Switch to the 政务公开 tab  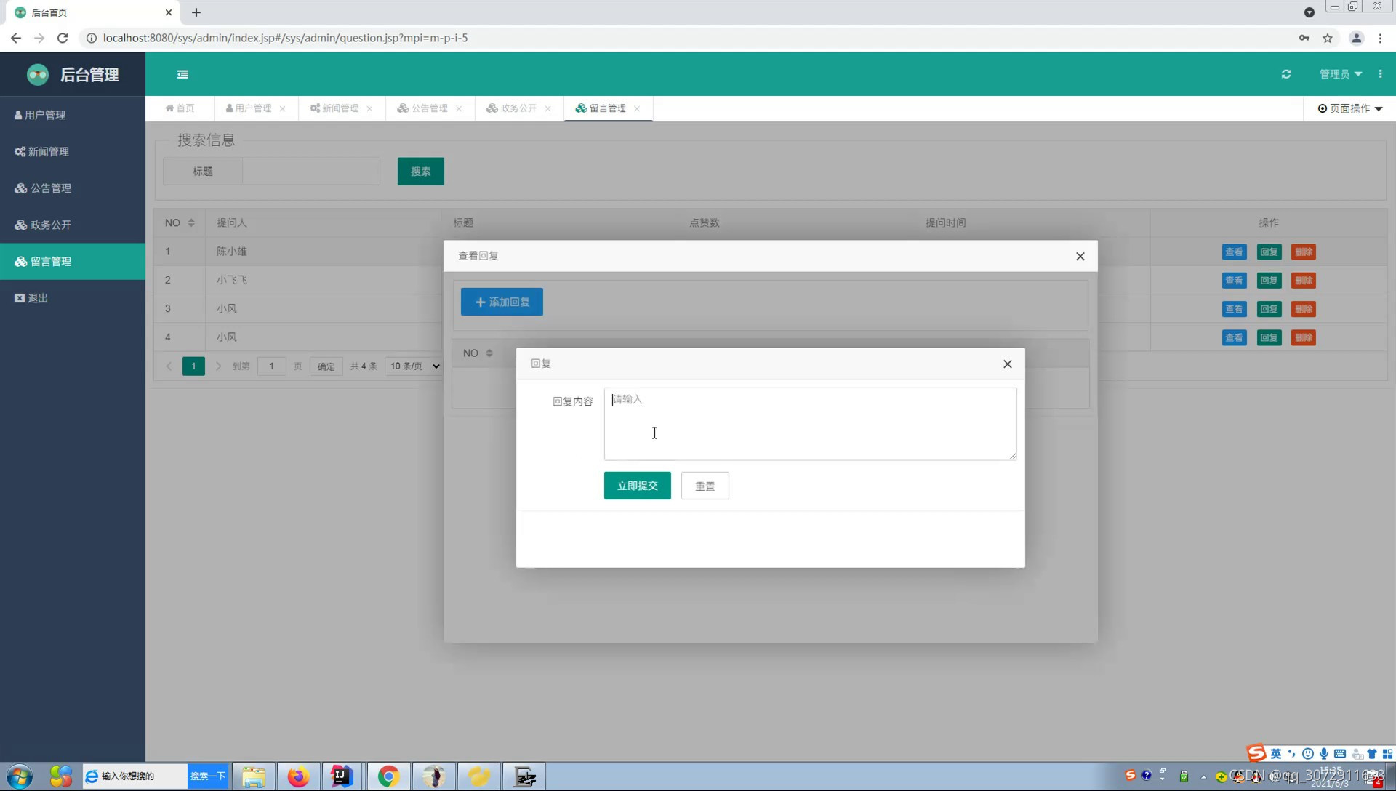(x=512, y=108)
